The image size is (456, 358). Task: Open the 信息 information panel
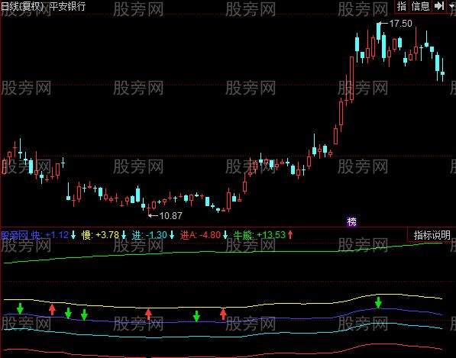click(x=420, y=6)
